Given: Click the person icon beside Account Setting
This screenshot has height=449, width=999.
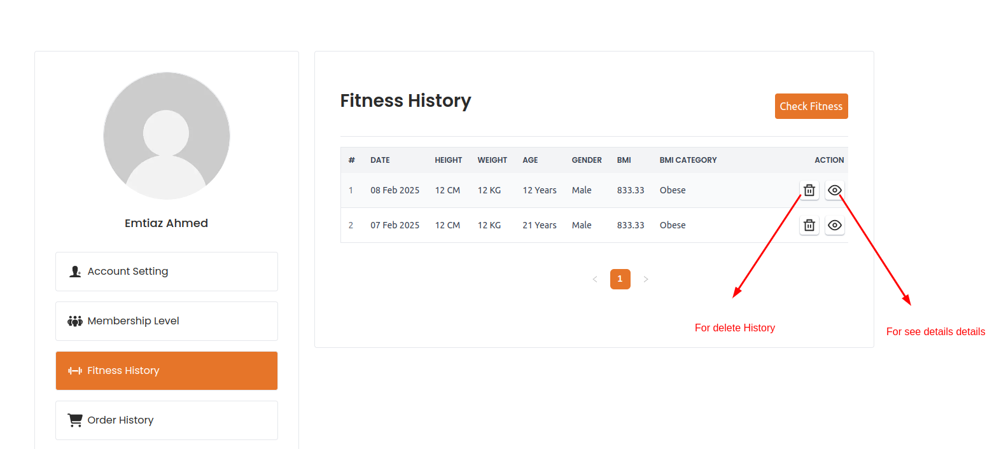Looking at the screenshot, I should [75, 272].
